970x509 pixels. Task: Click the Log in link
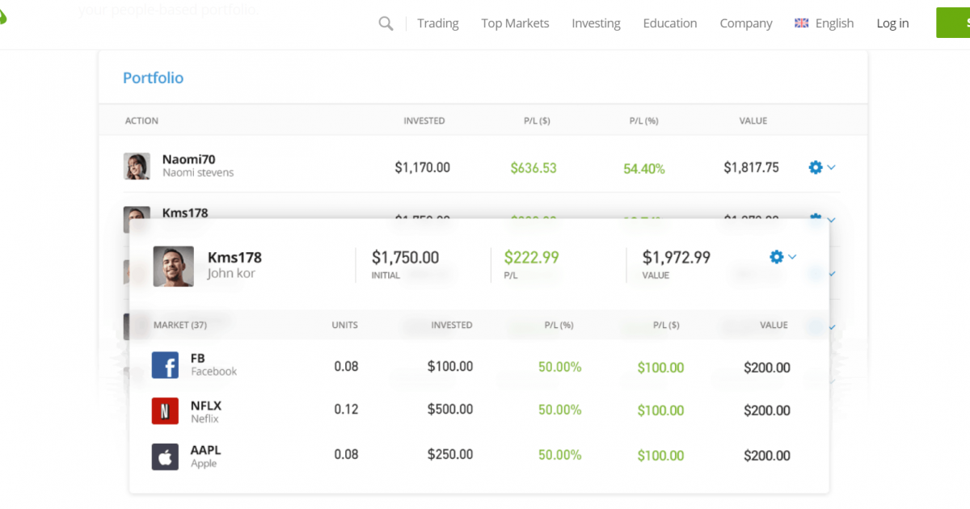pyautogui.click(x=892, y=23)
